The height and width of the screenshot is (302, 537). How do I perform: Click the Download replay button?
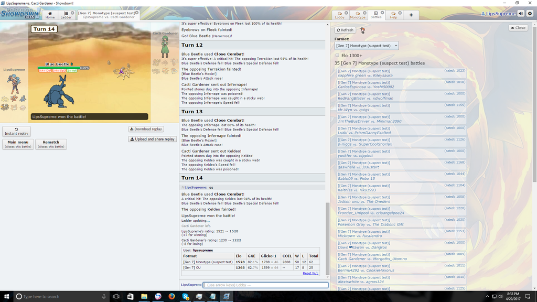pos(146,129)
